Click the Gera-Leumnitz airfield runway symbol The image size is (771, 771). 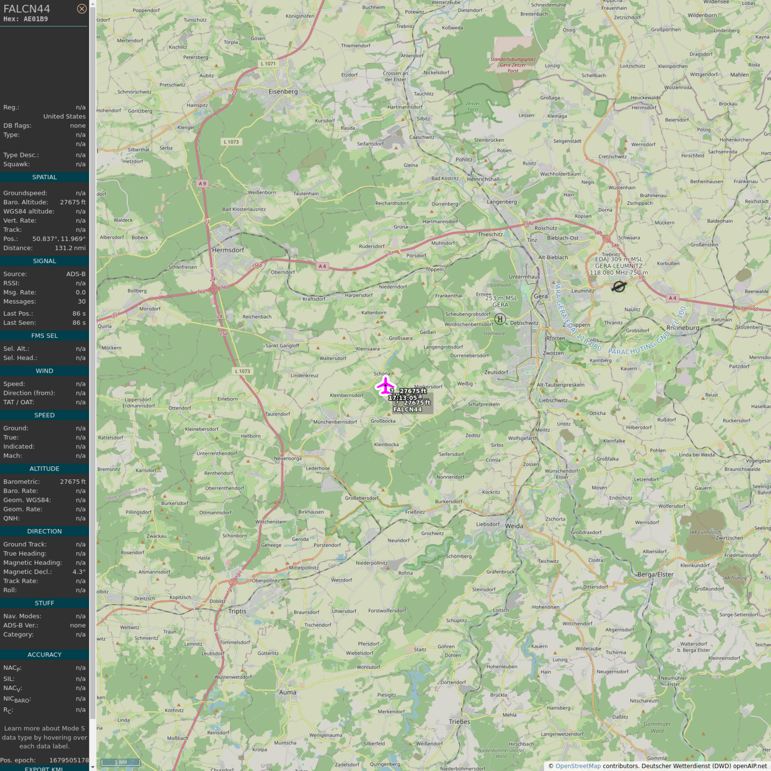619,286
